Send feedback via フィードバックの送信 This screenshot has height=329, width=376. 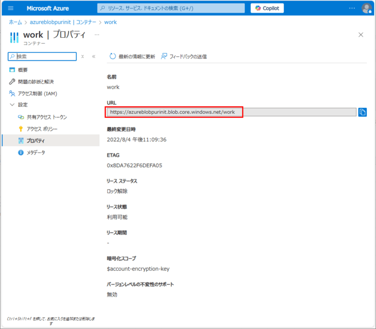coord(184,56)
